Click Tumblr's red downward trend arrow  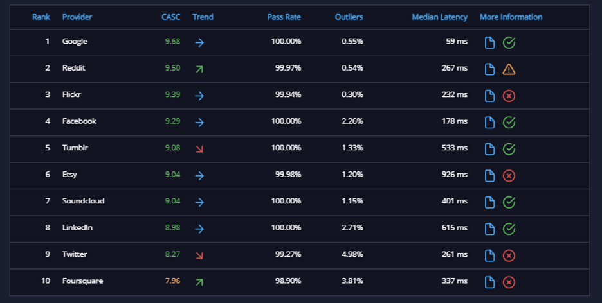tap(199, 149)
